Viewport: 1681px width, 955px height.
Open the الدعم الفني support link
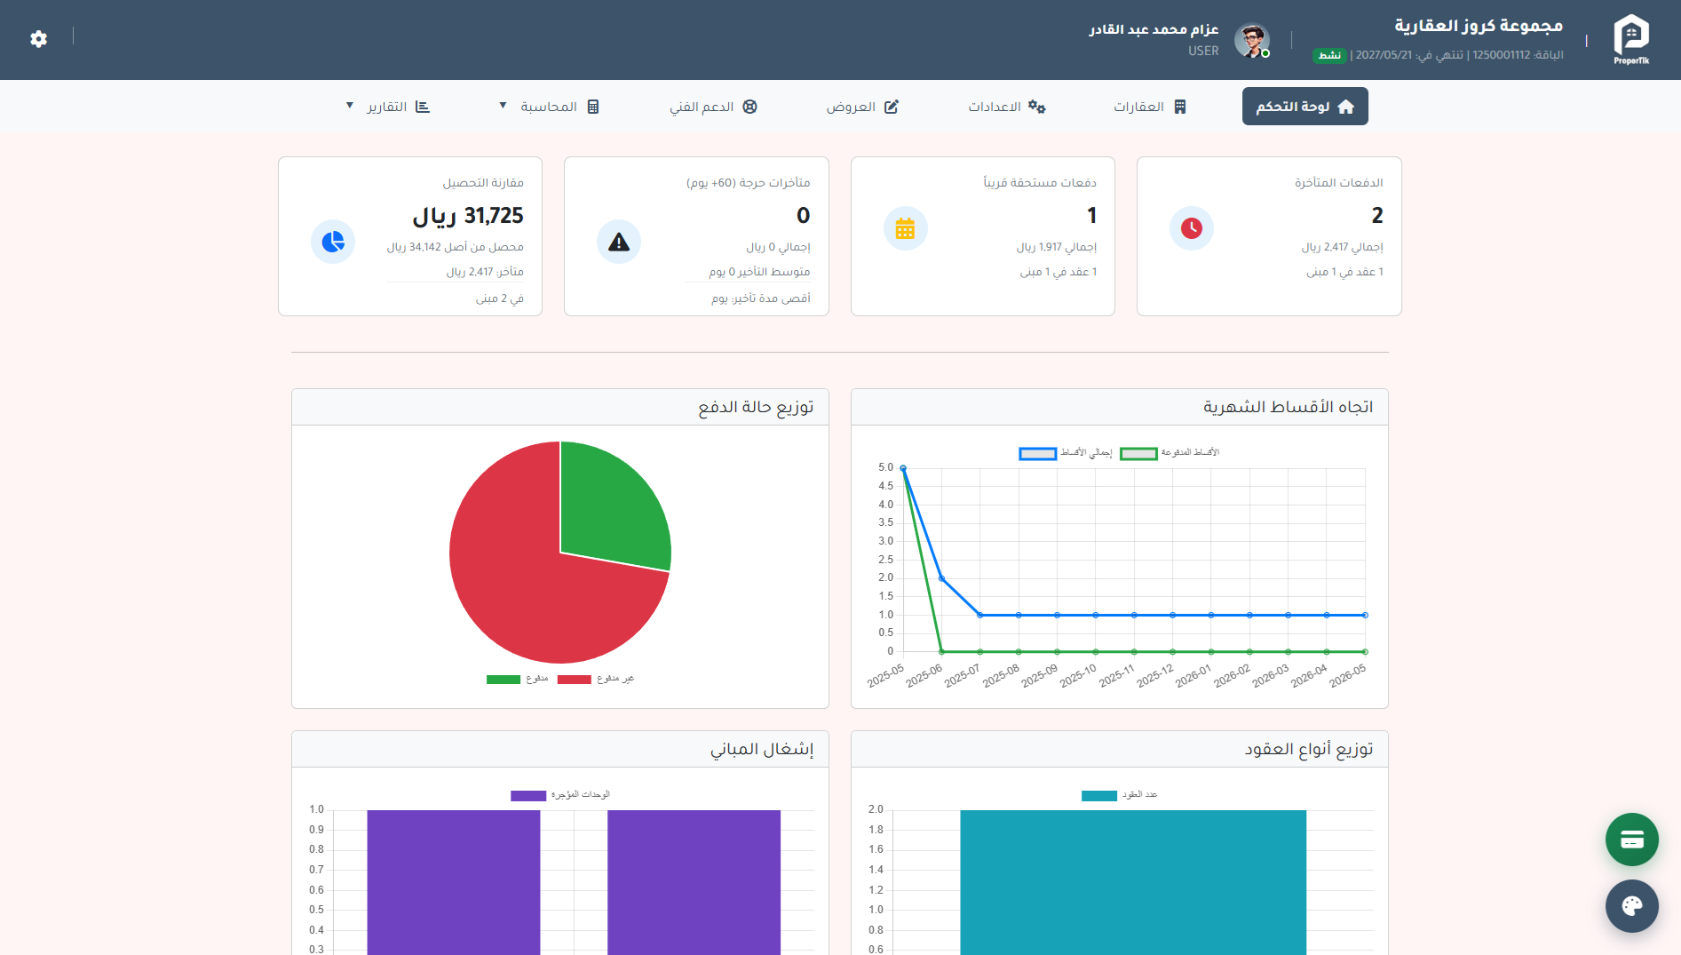click(711, 106)
